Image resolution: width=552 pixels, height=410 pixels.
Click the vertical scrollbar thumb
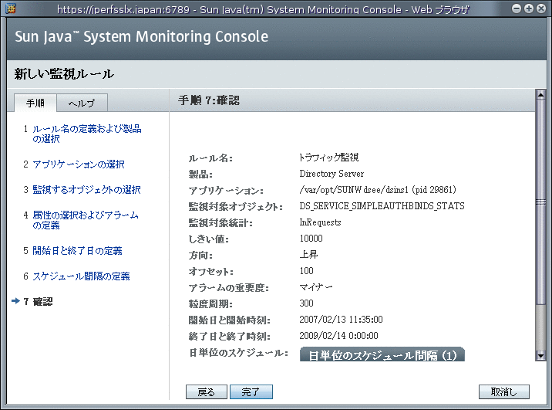[540, 202]
